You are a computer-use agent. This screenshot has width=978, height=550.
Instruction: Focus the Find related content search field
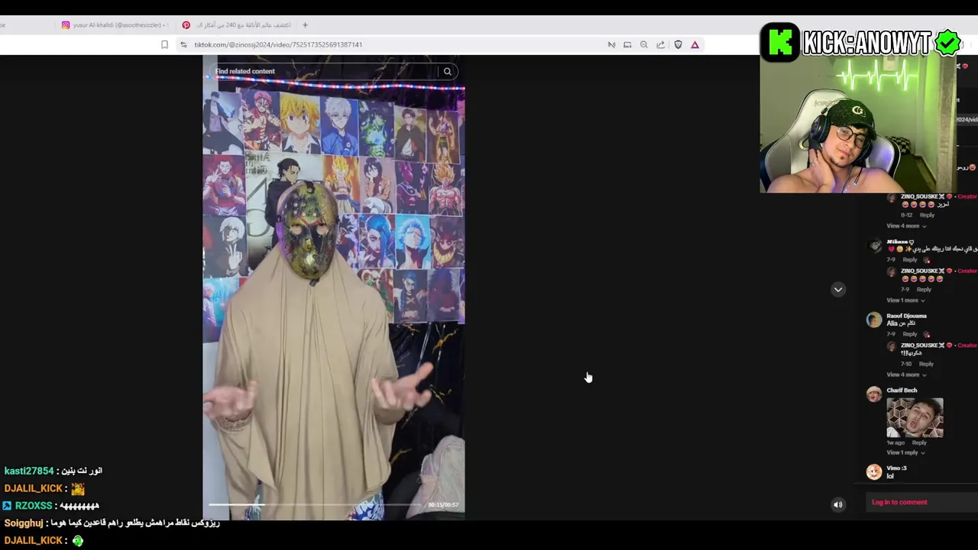(325, 71)
